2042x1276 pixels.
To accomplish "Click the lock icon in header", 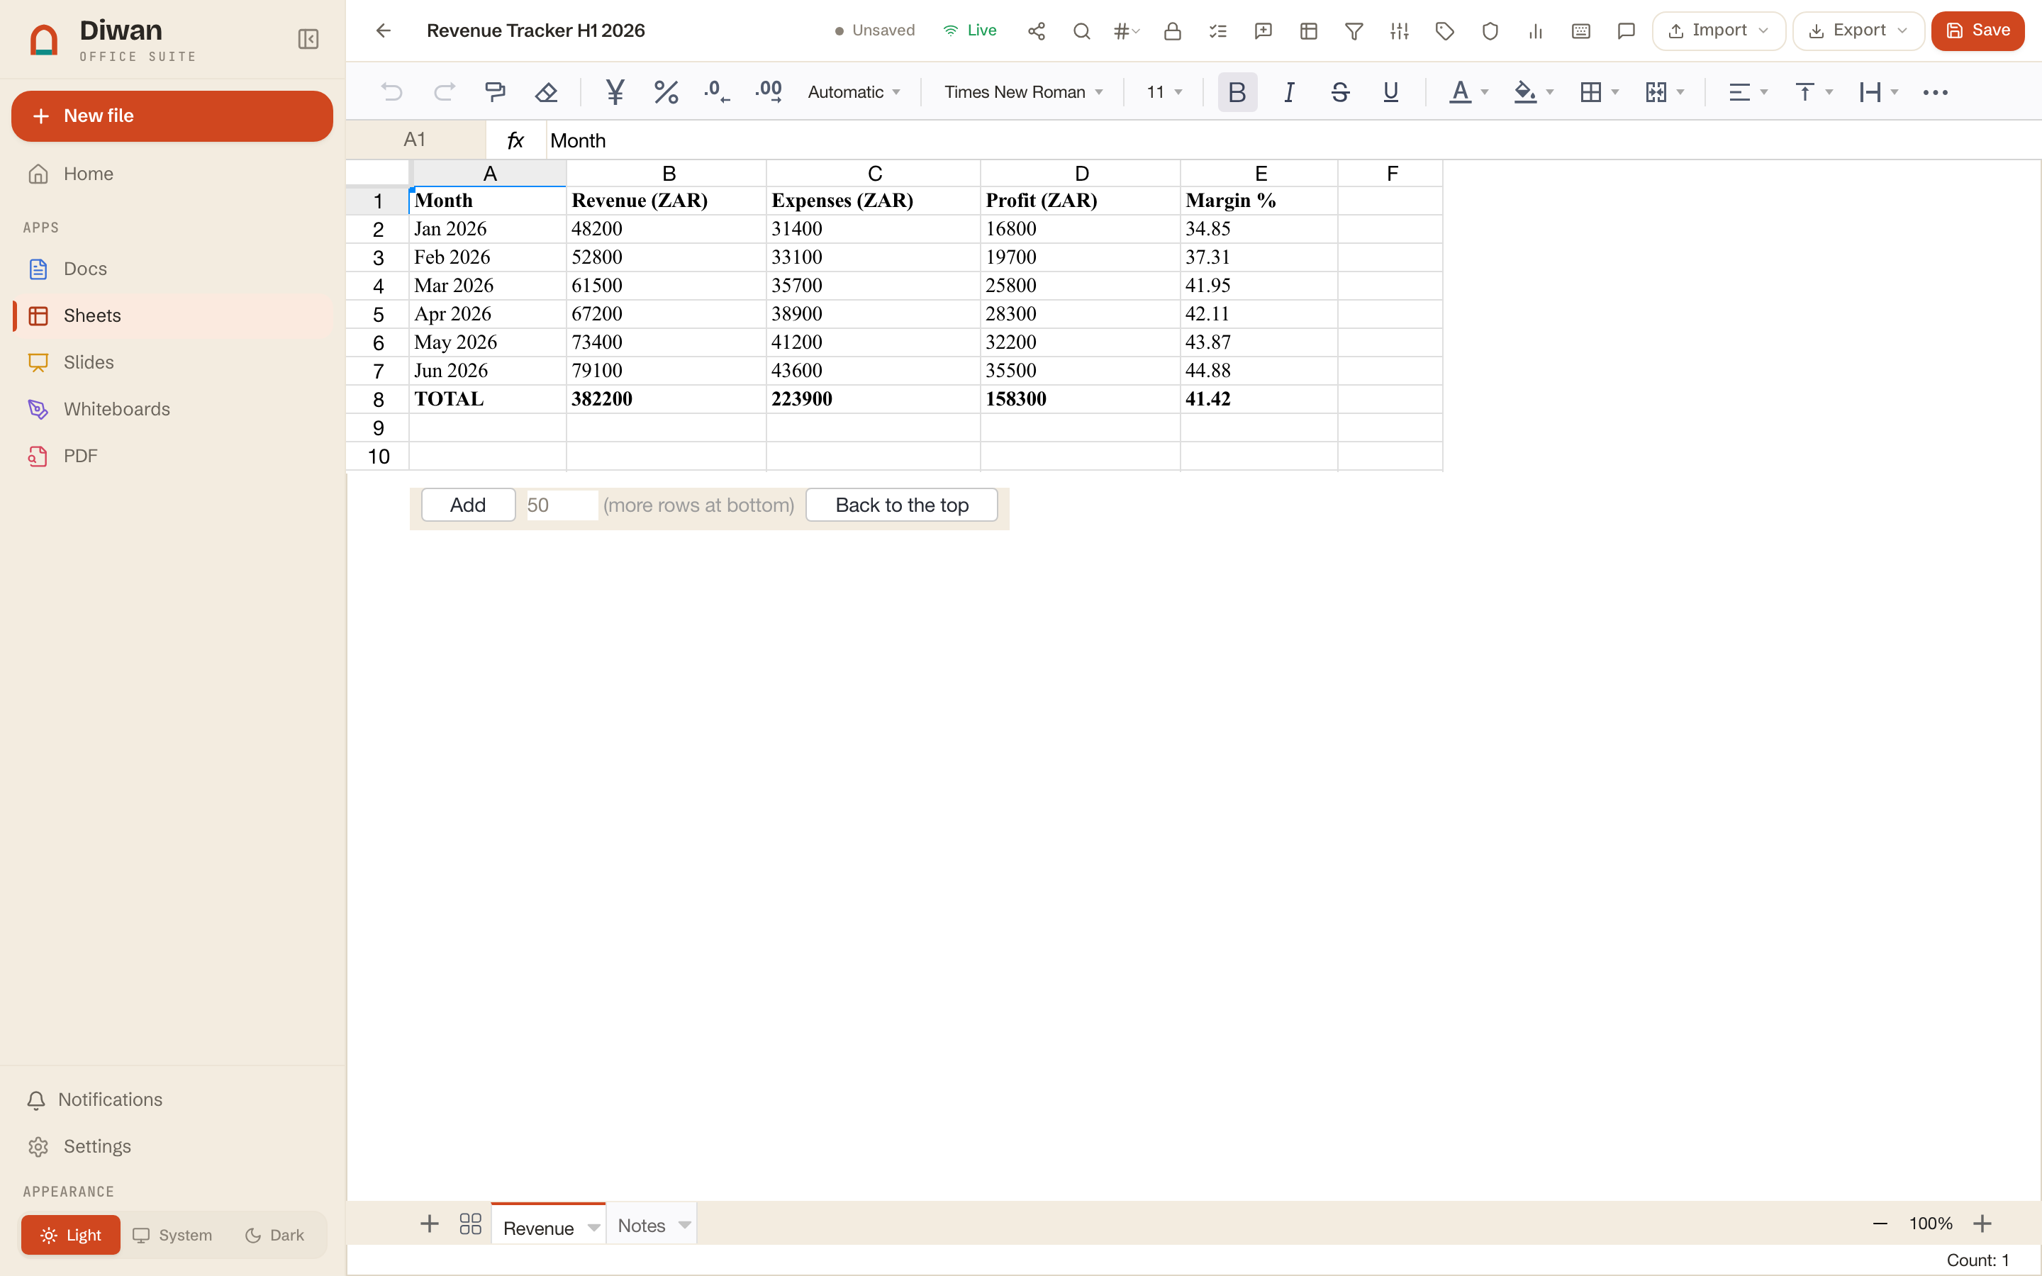I will point(1172,31).
